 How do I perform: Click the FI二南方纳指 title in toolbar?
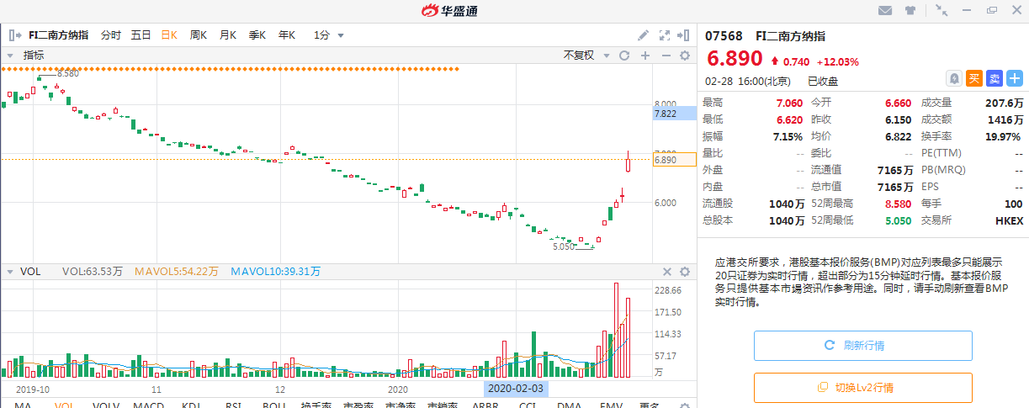point(58,35)
